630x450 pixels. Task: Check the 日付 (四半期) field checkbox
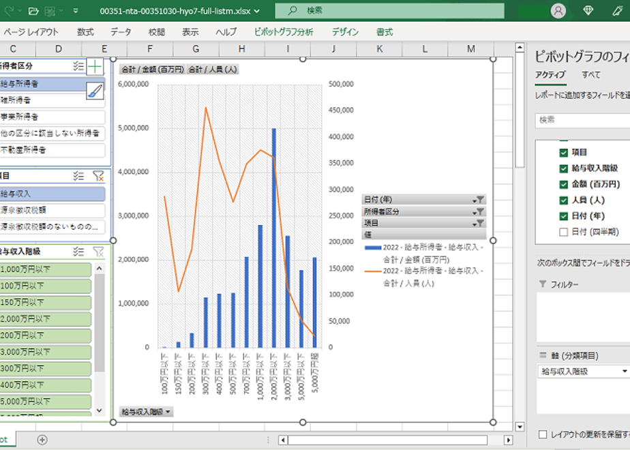click(563, 232)
